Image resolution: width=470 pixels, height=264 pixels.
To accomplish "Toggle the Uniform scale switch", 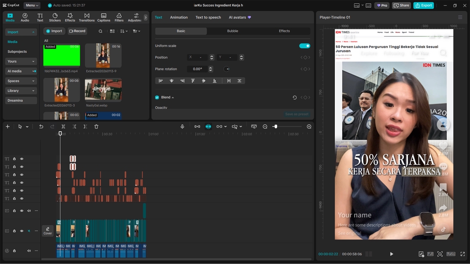I will pyautogui.click(x=305, y=46).
